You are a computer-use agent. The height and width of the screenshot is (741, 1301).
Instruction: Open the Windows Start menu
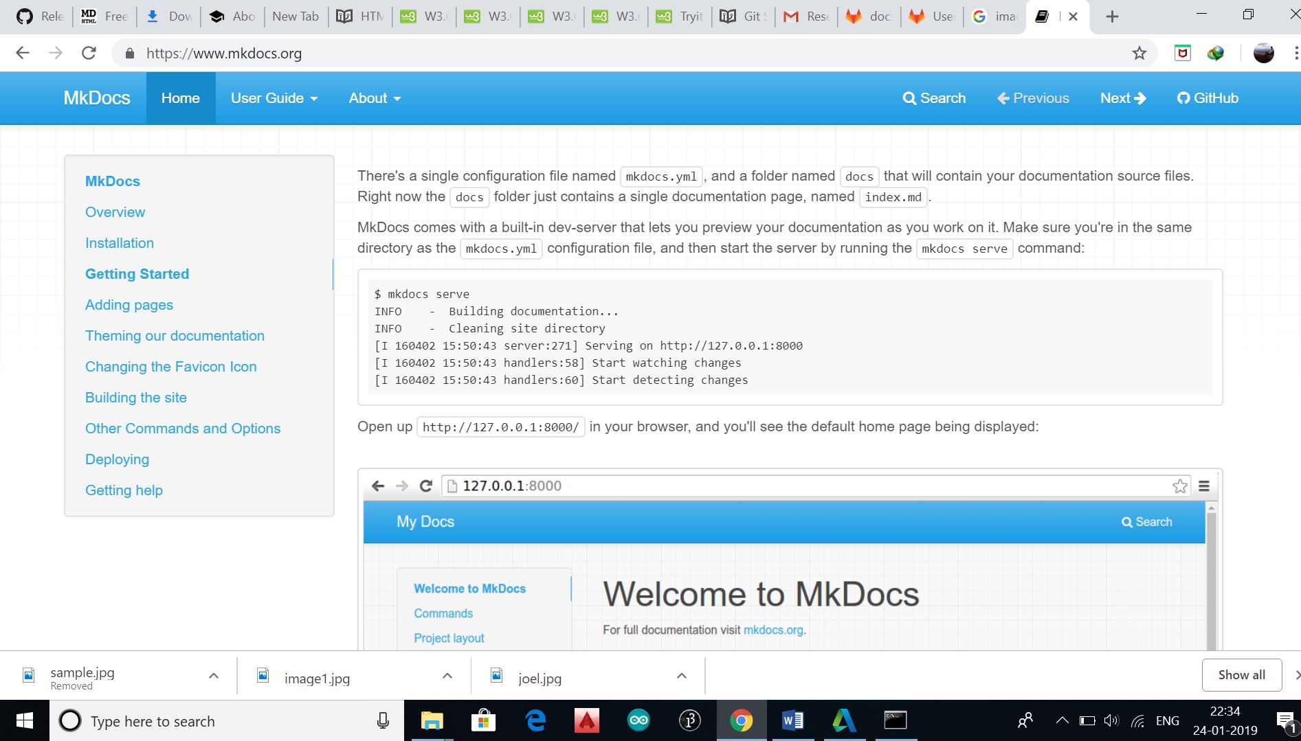pos(24,720)
